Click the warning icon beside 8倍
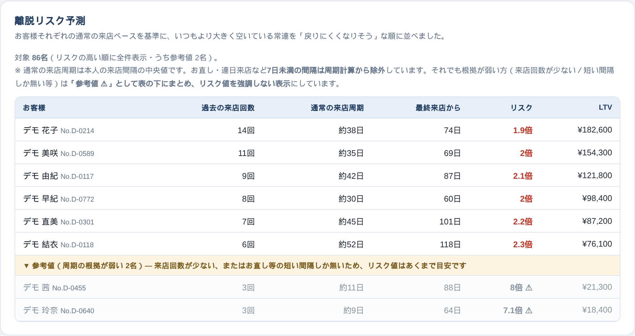The height and width of the screenshot is (336, 635). tap(529, 288)
